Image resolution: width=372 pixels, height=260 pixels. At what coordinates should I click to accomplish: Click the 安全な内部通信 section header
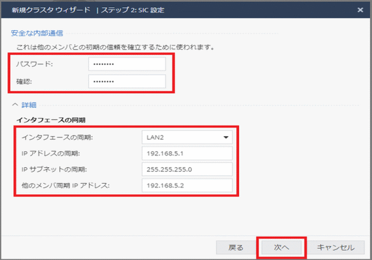[37, 33]
